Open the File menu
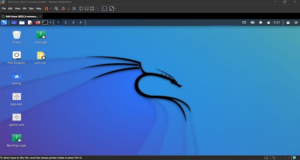300x160 pixels. (4, 9)
